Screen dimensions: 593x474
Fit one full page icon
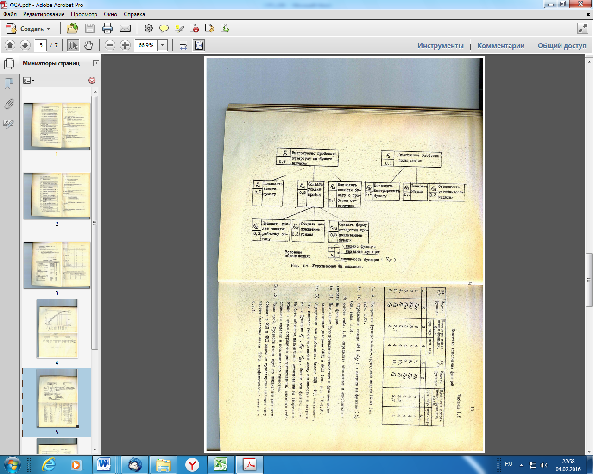click(199, 45)
